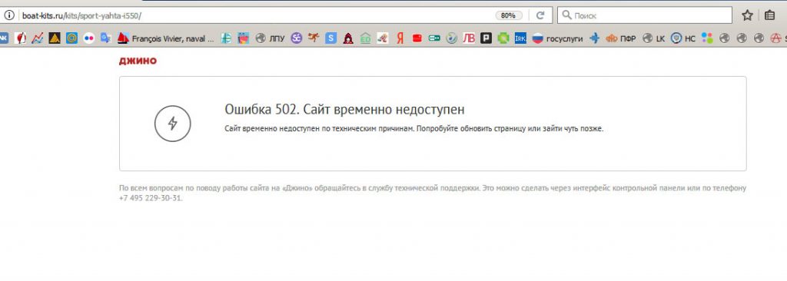Open the госуслуги bookmark

click(x=557, y=38)
